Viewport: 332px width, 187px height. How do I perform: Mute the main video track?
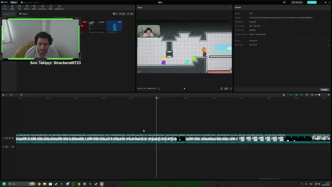pos(13,138)
